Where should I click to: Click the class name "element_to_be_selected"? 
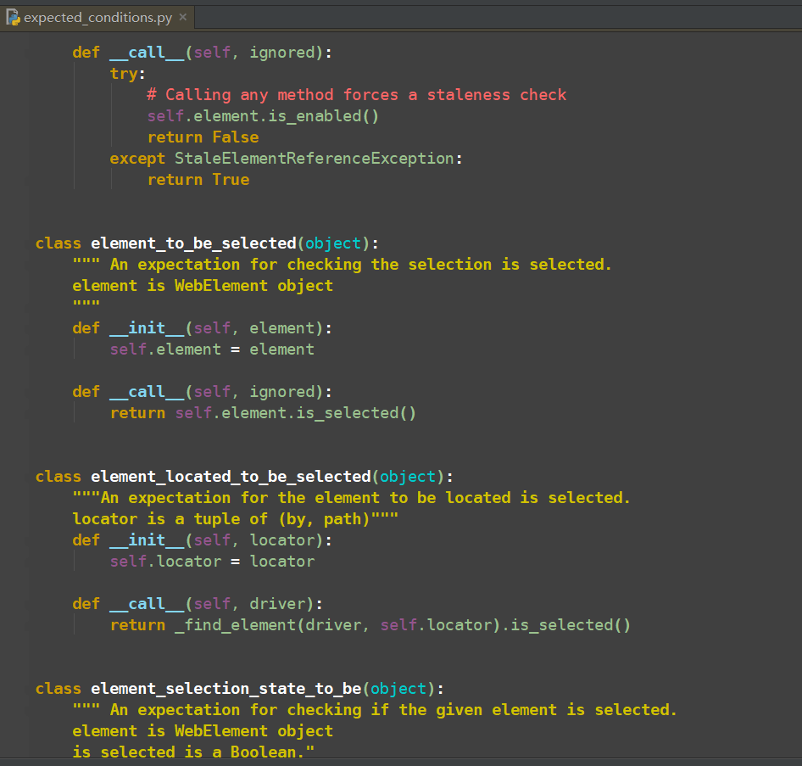click(193, 243)
